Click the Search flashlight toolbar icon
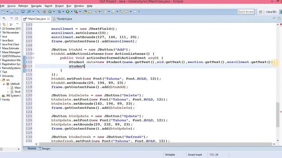This screenshot has height=158, width=282. pyautogui.click(x=96, y=12)
